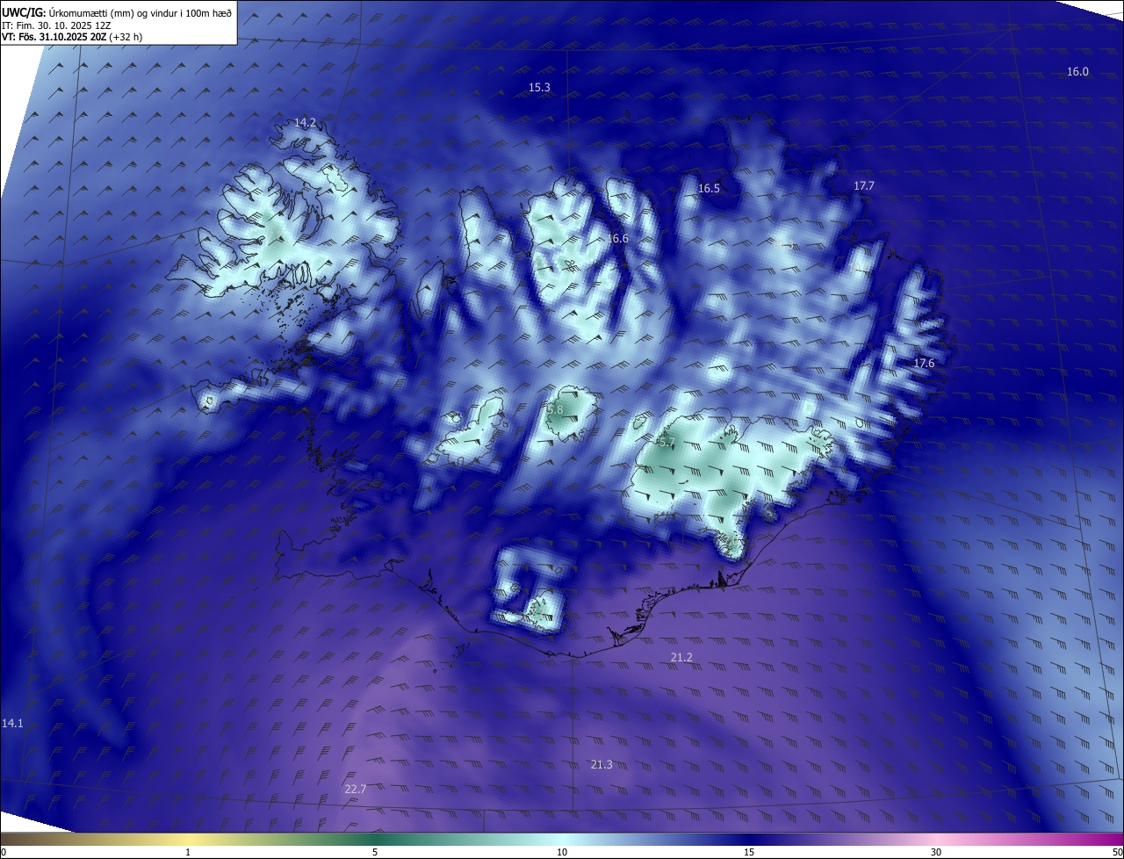Click the 50 tick on the color scale
1124x859 pixels.
pos(1117,853)
